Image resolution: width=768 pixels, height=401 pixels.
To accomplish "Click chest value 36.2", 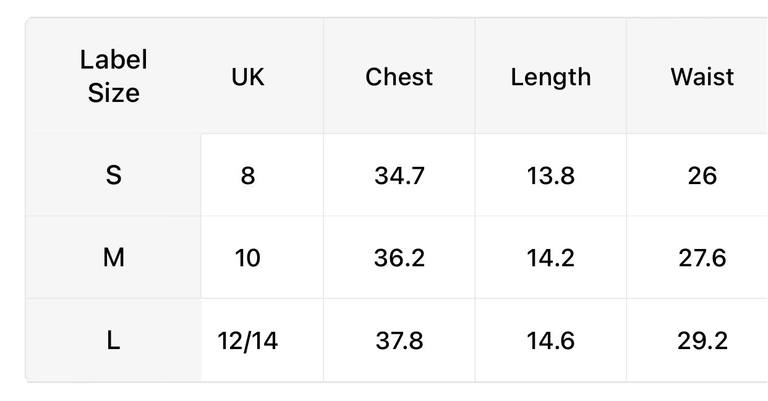I will pyautogui.click(x=399, y=258).
